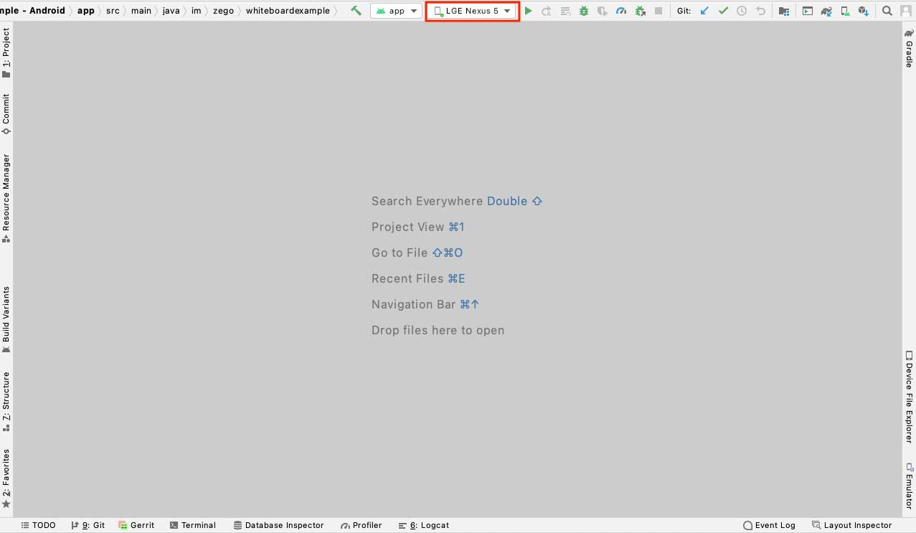This screenshot has width=916, height=533.
Task: Open the Profile app gauge icon
Action: [621, 11]
